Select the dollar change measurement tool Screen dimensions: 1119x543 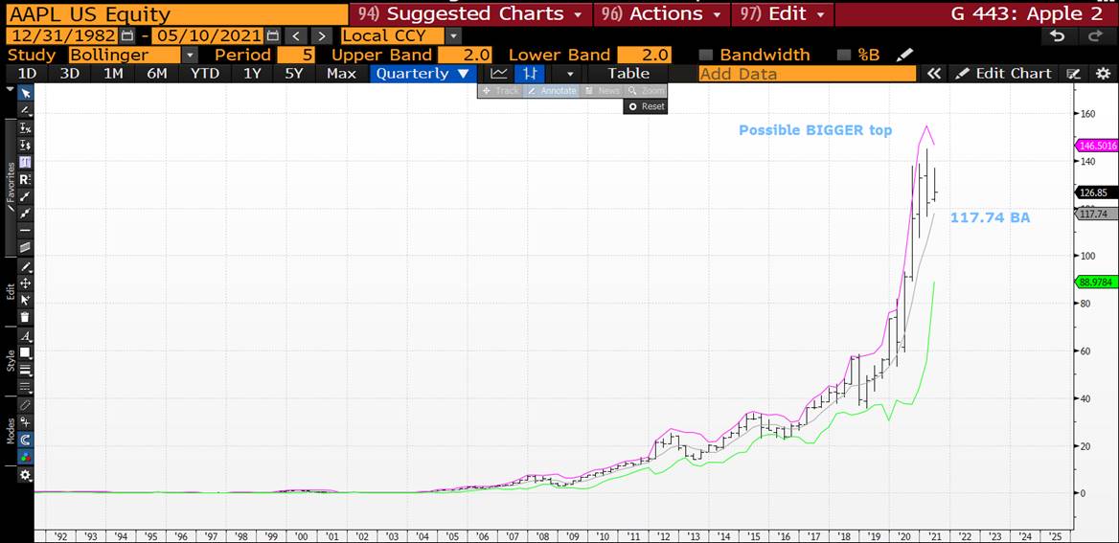click(x=26, y=145)
